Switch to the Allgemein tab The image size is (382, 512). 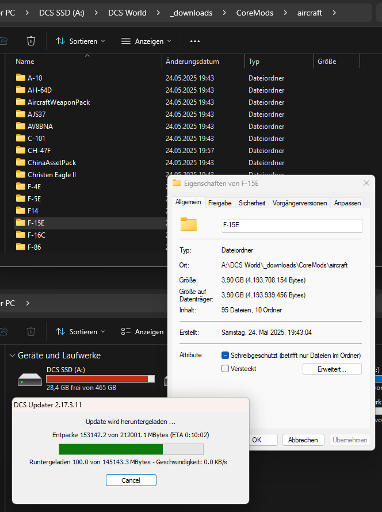188,202
